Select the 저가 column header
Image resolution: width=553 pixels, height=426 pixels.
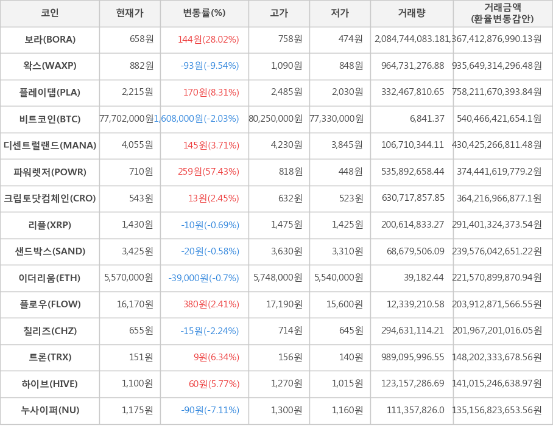[x=340, y=13]
